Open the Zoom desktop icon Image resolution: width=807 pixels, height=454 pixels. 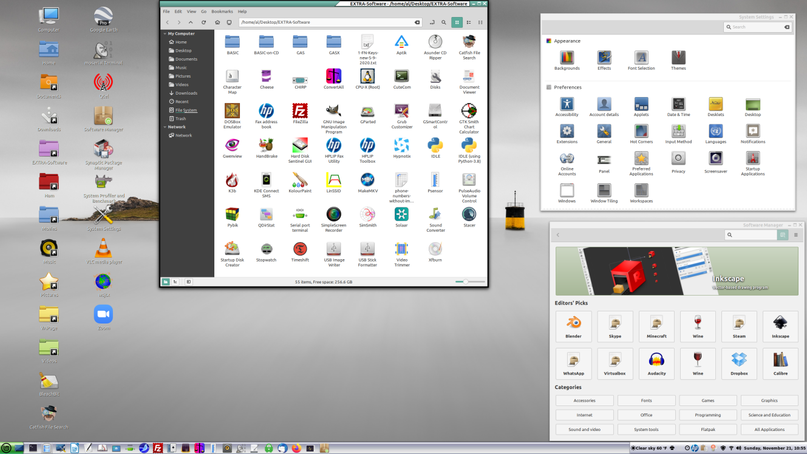pyautogui.click(x=103, y=314)
